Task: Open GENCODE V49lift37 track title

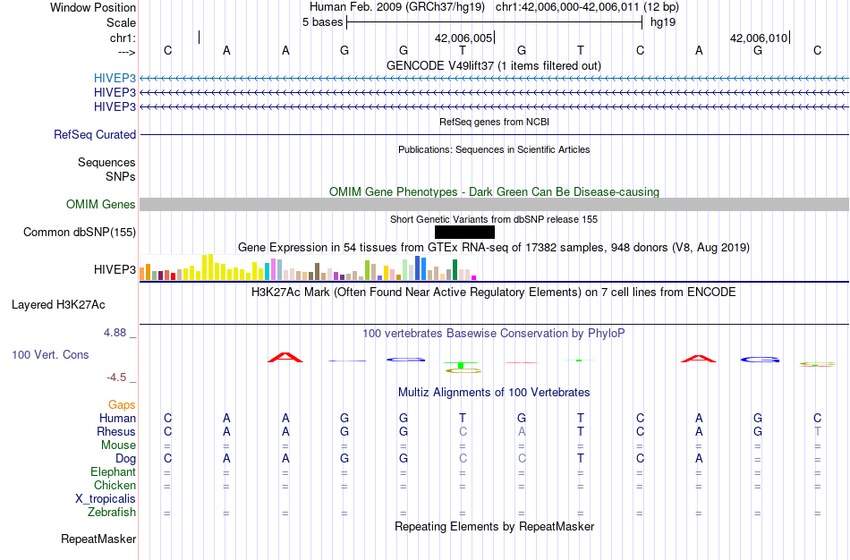Action: (x=493, y=65)
